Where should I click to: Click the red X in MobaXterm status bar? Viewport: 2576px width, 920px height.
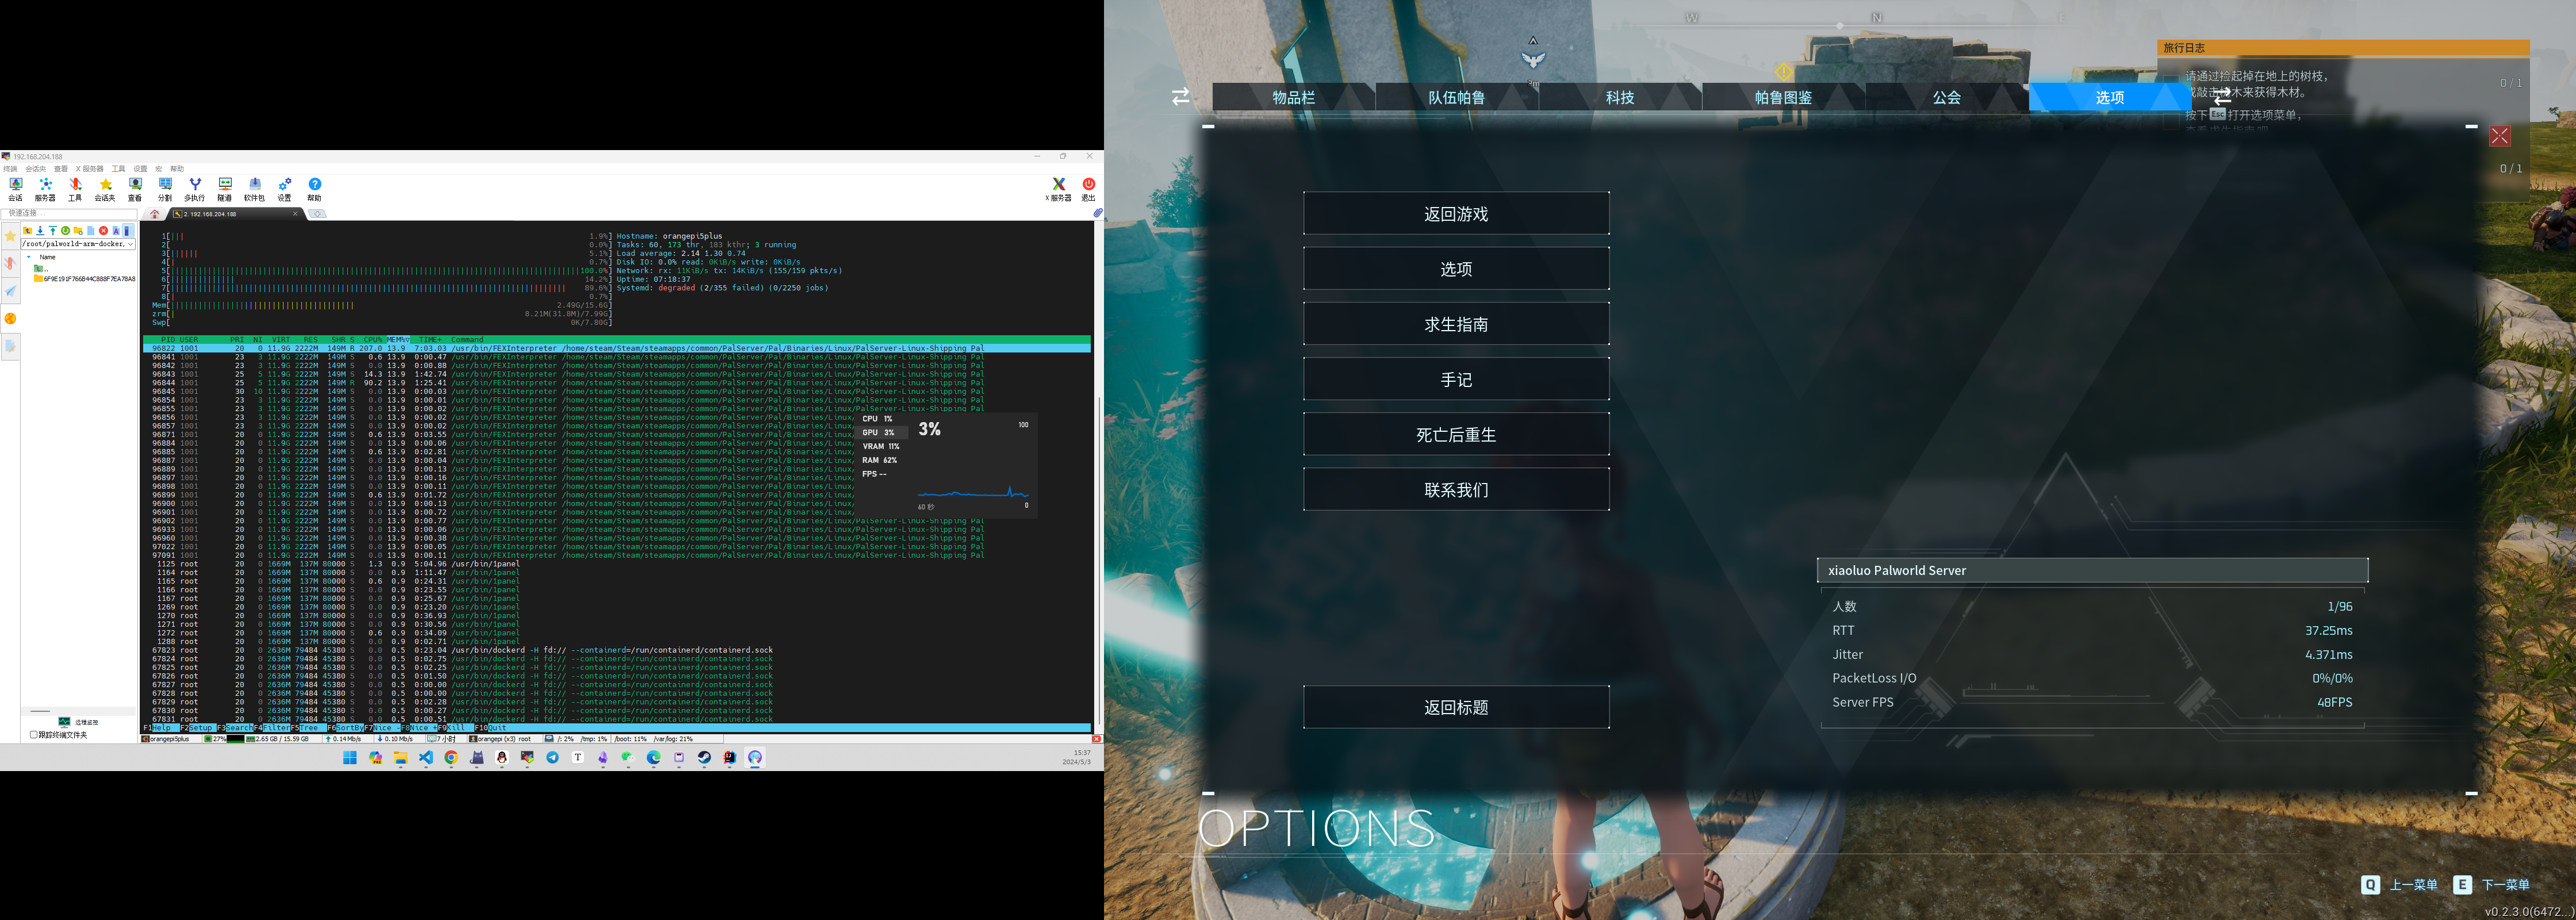(1096, 739)
